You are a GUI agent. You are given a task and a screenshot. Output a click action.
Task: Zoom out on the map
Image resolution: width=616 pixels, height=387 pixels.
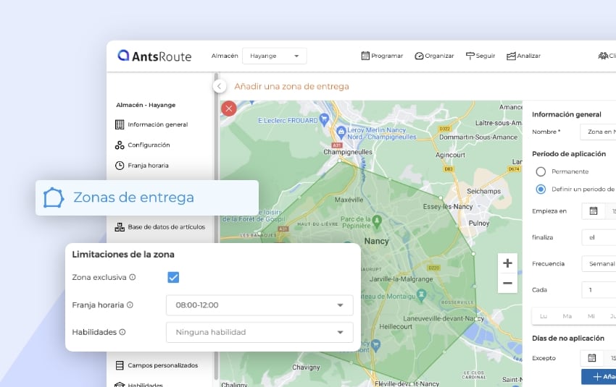(507, 283)
